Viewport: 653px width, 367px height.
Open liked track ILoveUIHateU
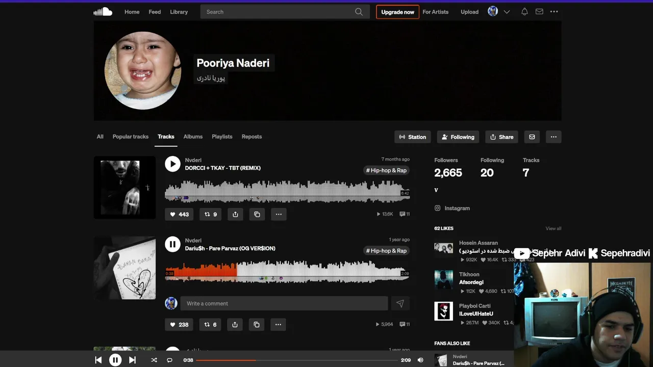(476, 313)
